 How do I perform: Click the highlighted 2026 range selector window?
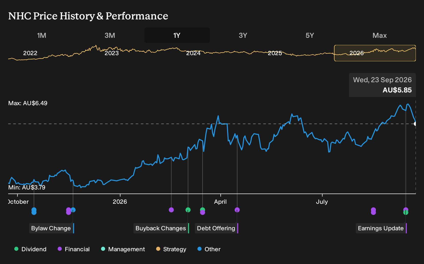click(375, 53)
